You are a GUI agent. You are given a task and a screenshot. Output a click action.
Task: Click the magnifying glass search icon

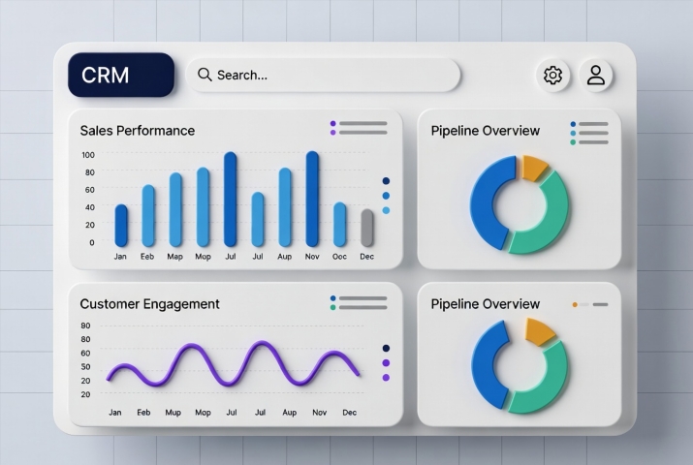point(205,75)
